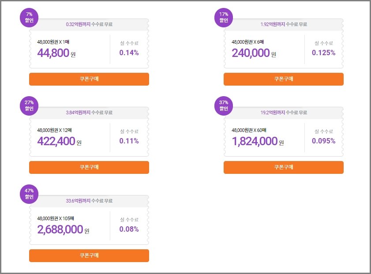
Task: Click the 2,688,000 원 price text
Action: (x=63, y=229)
